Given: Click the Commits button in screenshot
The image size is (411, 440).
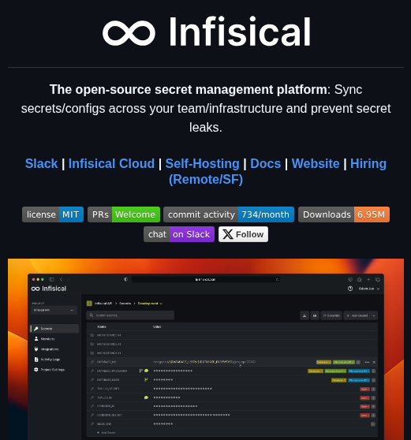Looking at the screenshot, I should (331, 315).
